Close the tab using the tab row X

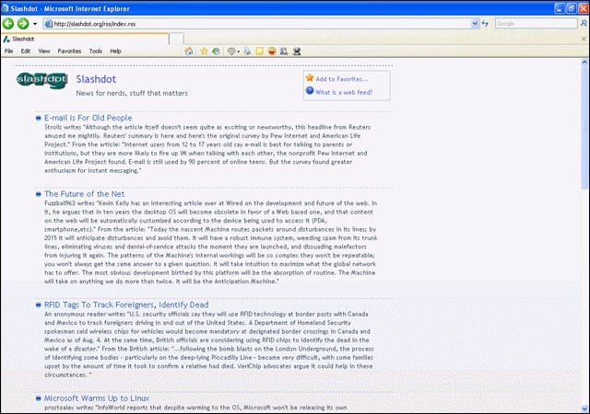(x=584, y=39)
